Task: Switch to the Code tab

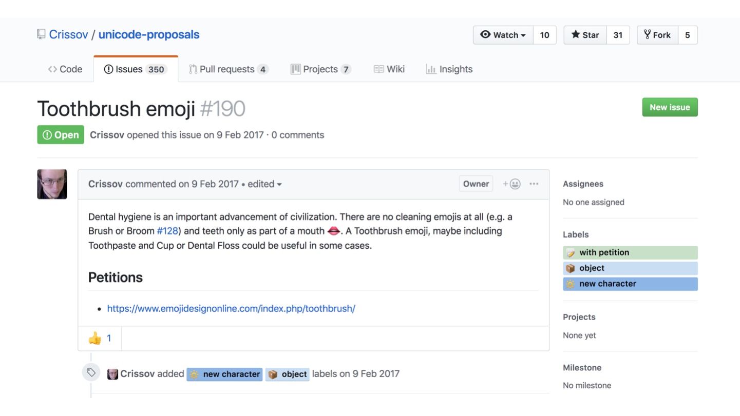Action: click(65, 69)
